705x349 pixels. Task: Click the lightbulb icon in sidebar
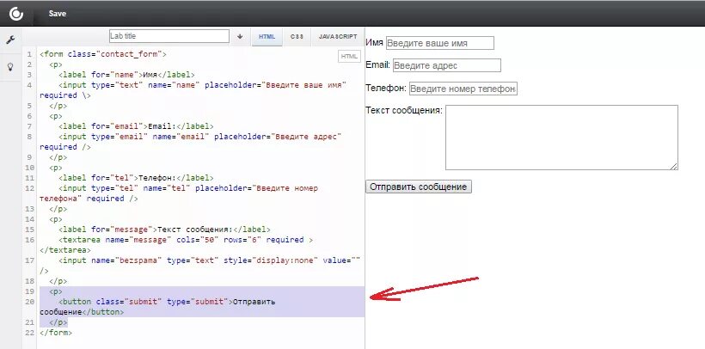tap(10, 66)
